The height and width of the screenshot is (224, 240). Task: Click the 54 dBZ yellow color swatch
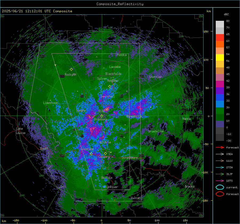(x=220, y=57)
